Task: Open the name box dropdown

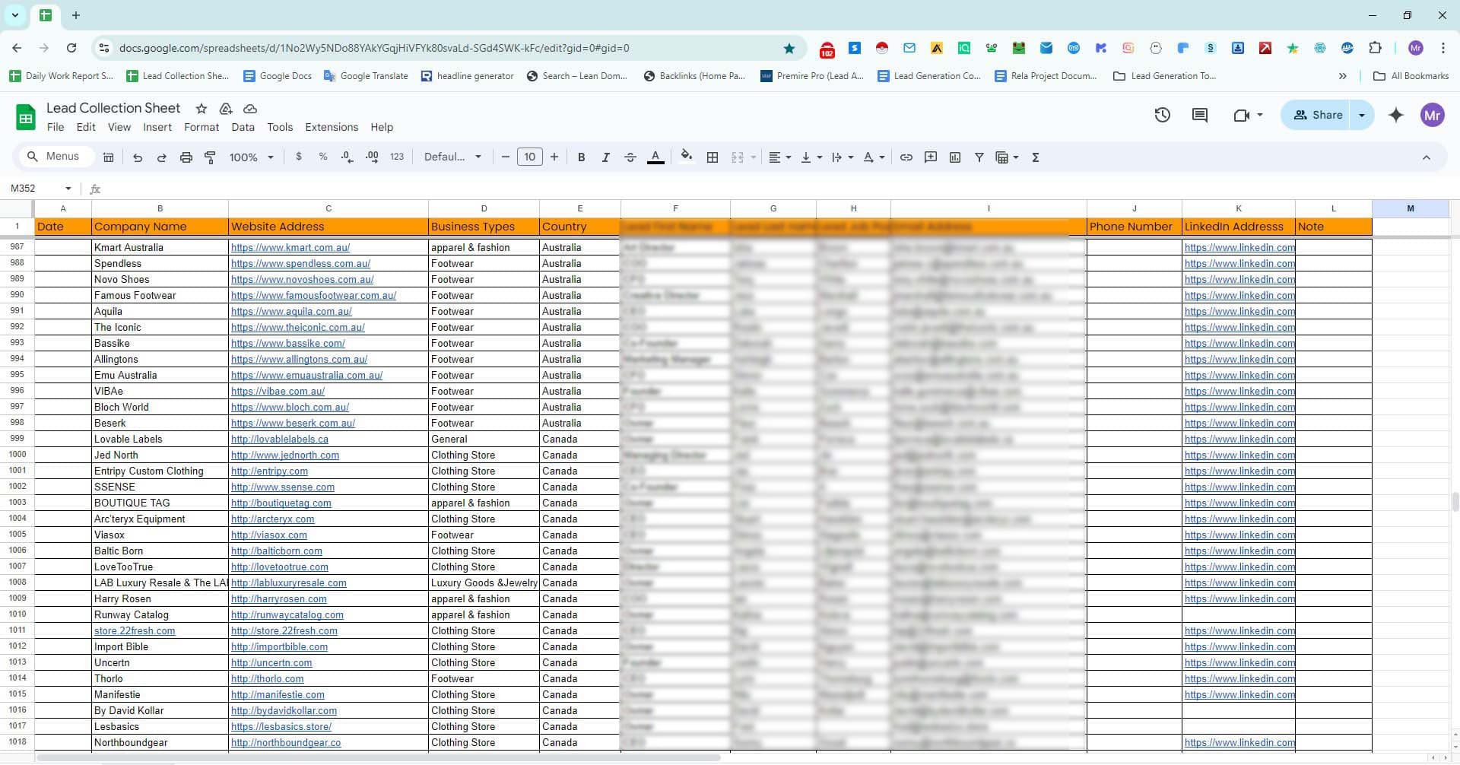Action: click(x=68, y=189)
